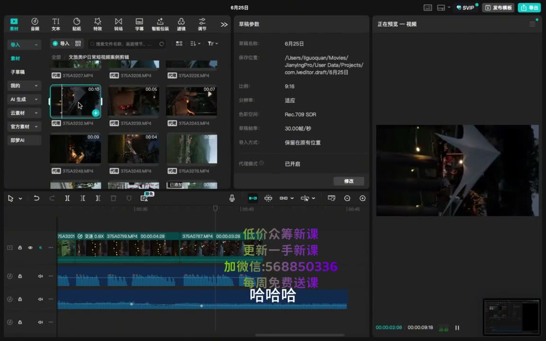546x341 pixels.
Task: Trim right of the playhead
Action: tap(98, 198)
